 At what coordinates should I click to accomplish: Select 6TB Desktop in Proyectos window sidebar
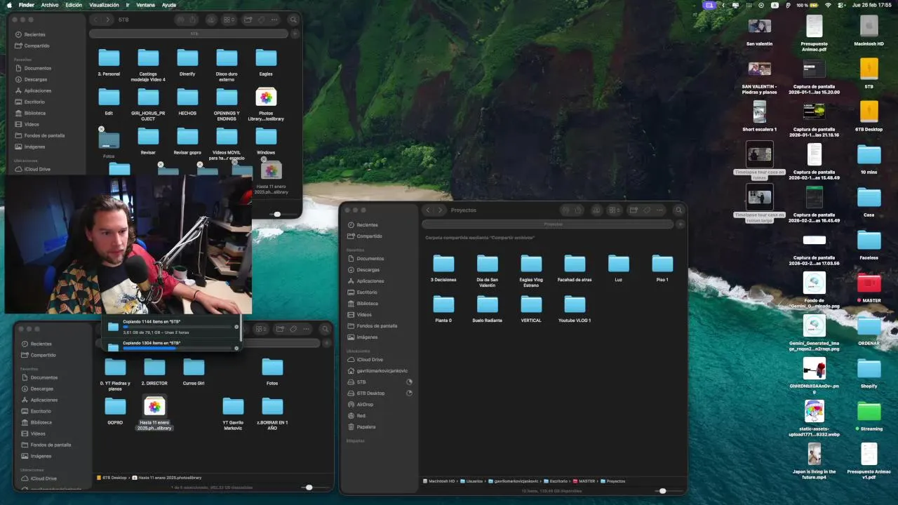pos(370,393)
